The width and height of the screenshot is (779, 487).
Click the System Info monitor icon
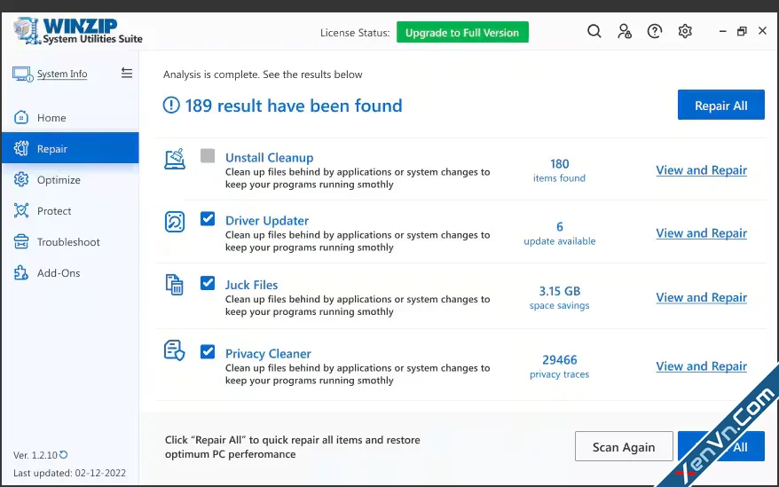pyautogui.click(x=22, y=74)
